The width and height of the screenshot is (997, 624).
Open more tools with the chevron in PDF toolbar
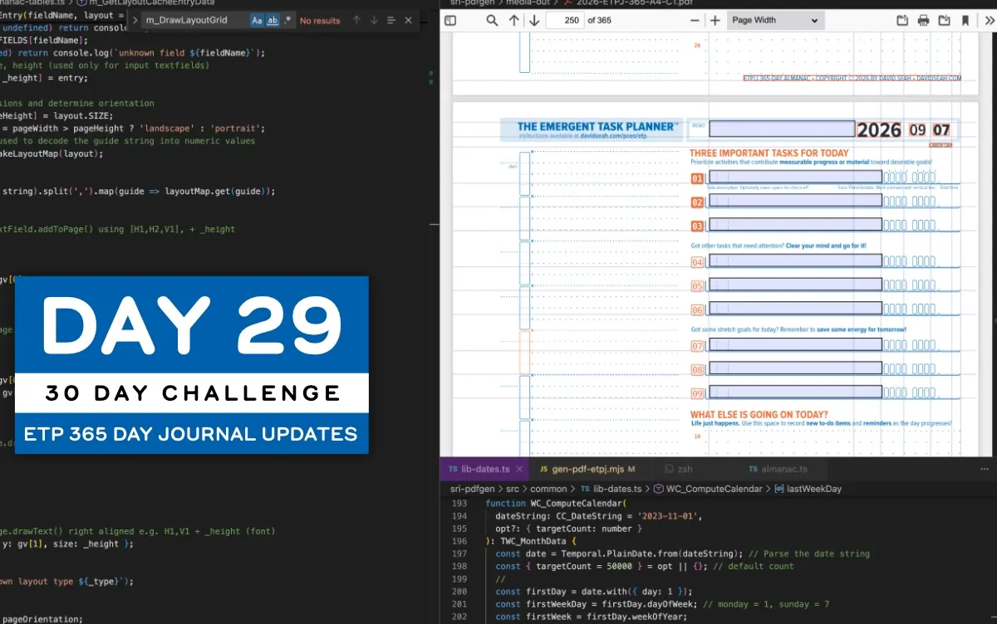(988, 18)
